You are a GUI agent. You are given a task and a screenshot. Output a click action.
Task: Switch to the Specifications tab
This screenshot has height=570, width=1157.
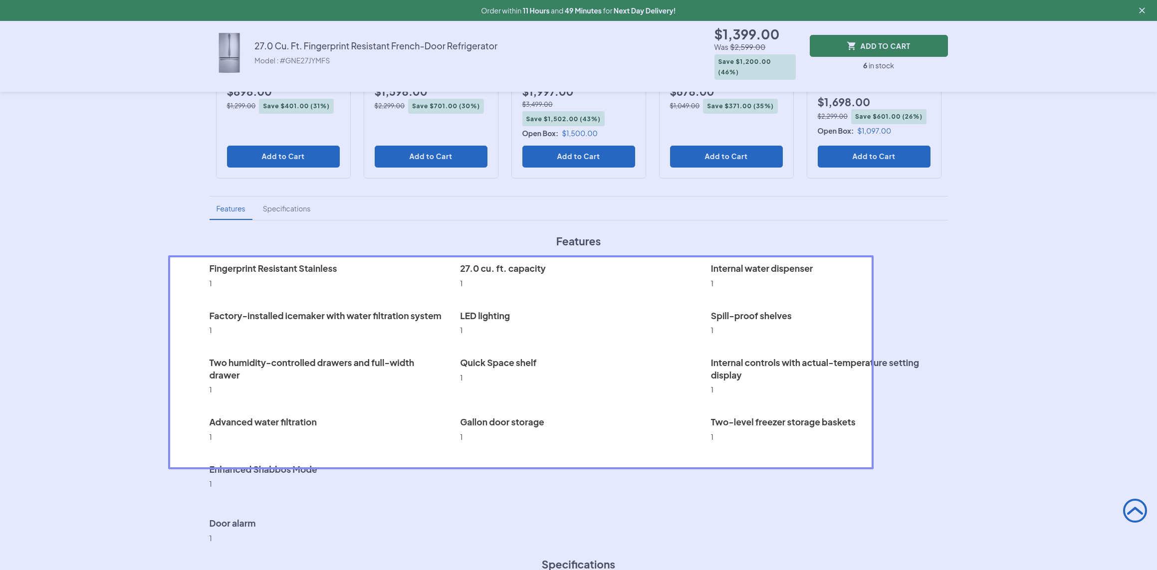coord(286,209)
